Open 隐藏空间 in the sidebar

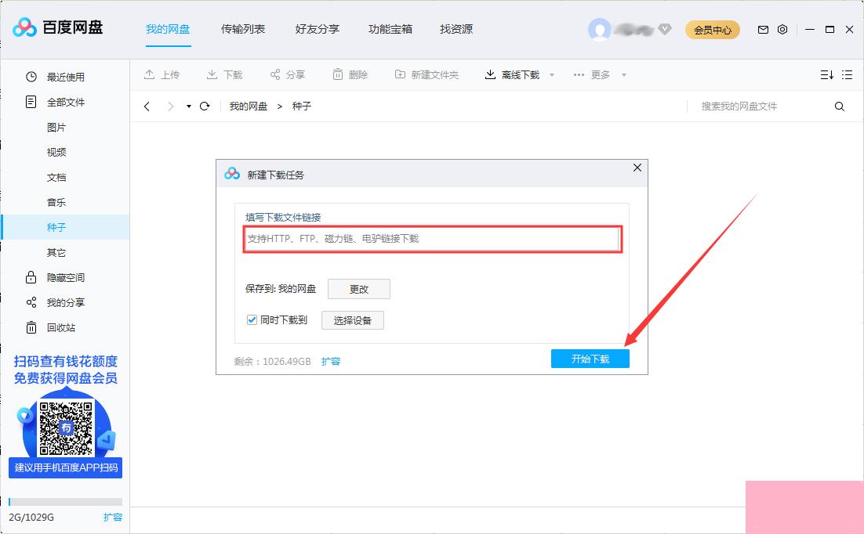coord(65,277)
